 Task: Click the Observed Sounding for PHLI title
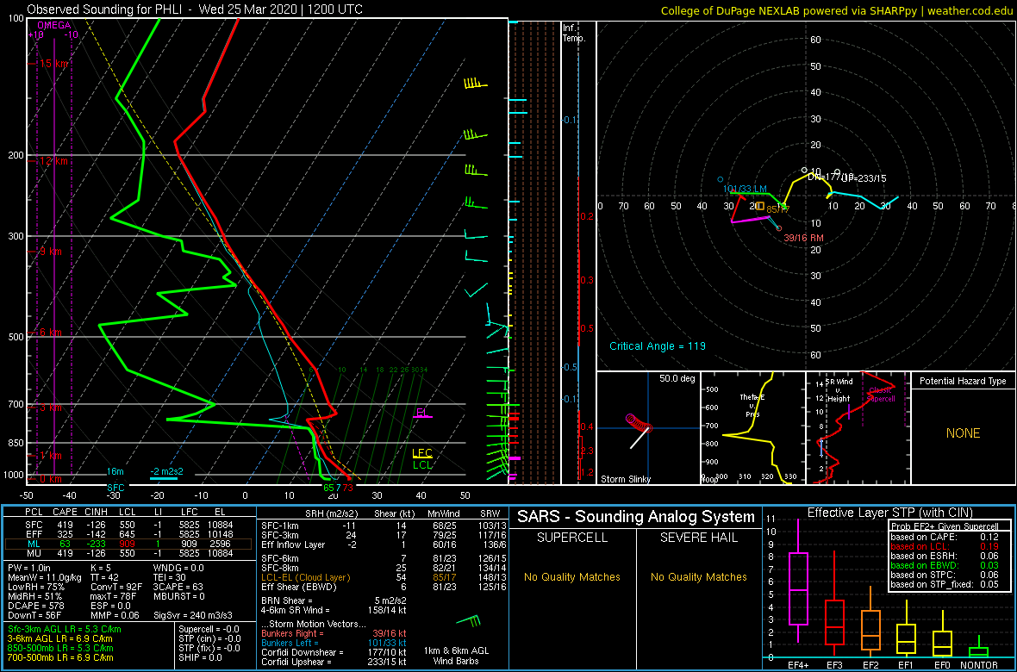[x=196, y=9]
